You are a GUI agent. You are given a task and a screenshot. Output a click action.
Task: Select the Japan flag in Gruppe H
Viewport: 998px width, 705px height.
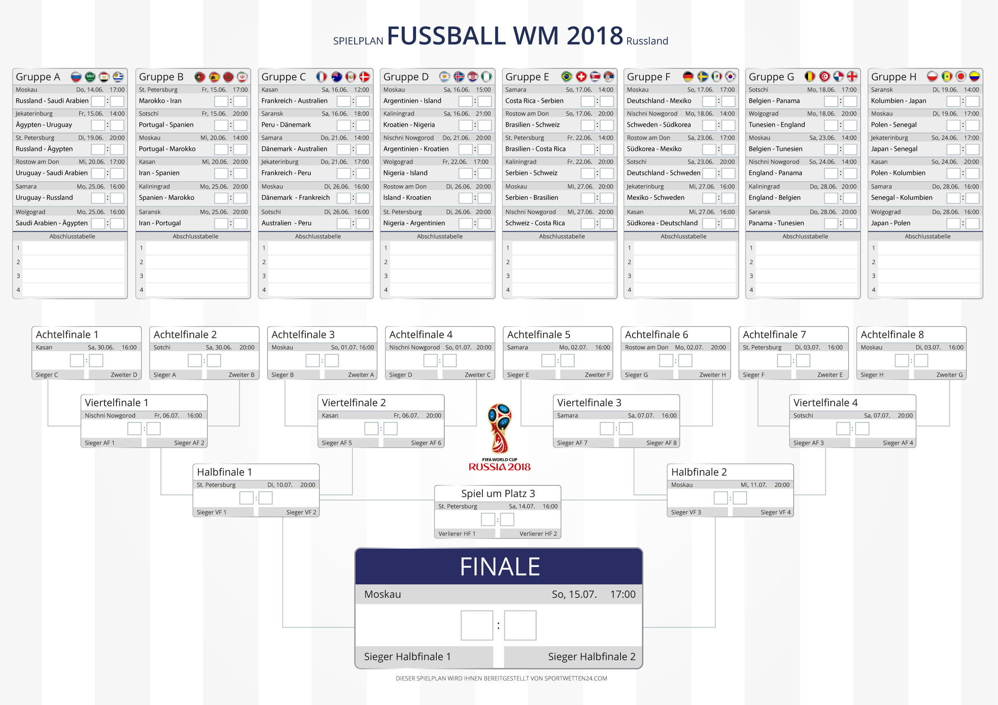pyautogui.click(x=961, y=77)
